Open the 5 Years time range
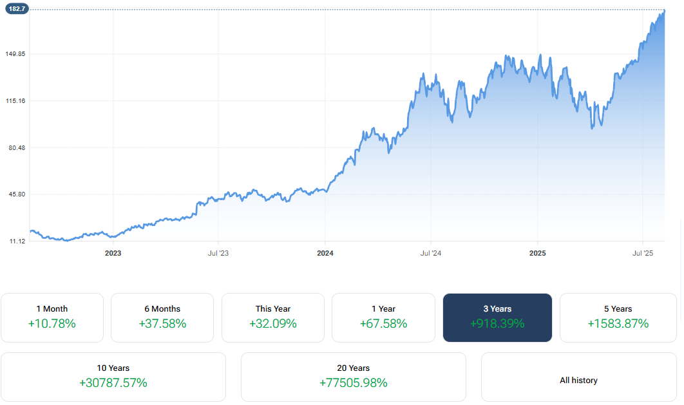Image resolution: width=684 pixels, height=405 pixels. click(618, 317)
